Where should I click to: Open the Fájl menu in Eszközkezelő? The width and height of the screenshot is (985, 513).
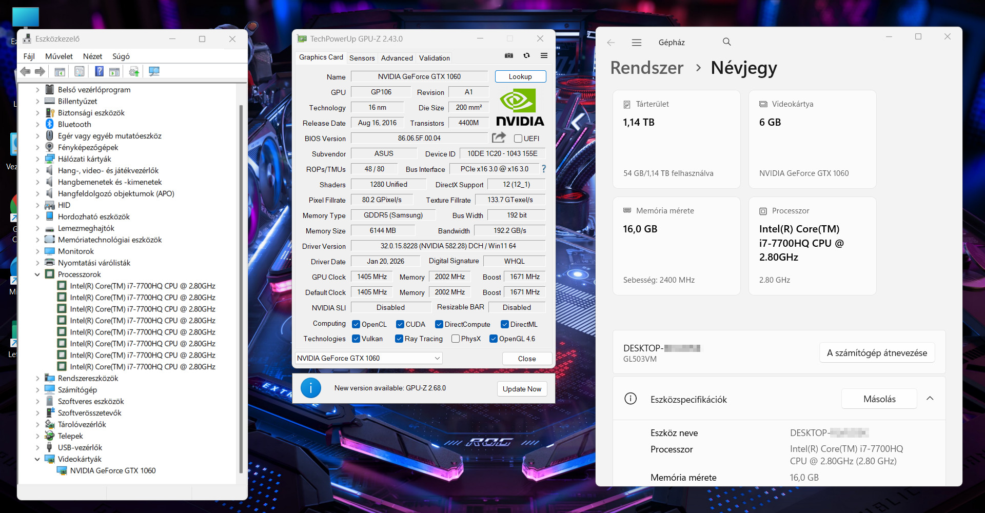pos(29,56)
